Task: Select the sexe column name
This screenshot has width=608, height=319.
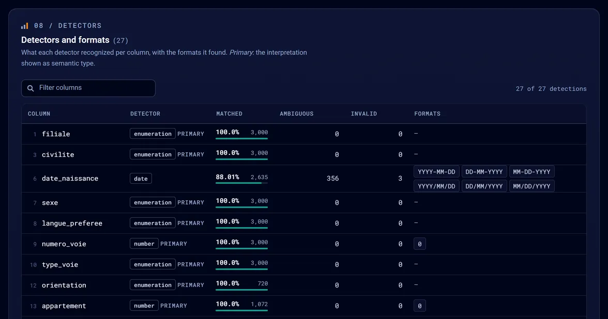Action: click(x=50, y=202)
